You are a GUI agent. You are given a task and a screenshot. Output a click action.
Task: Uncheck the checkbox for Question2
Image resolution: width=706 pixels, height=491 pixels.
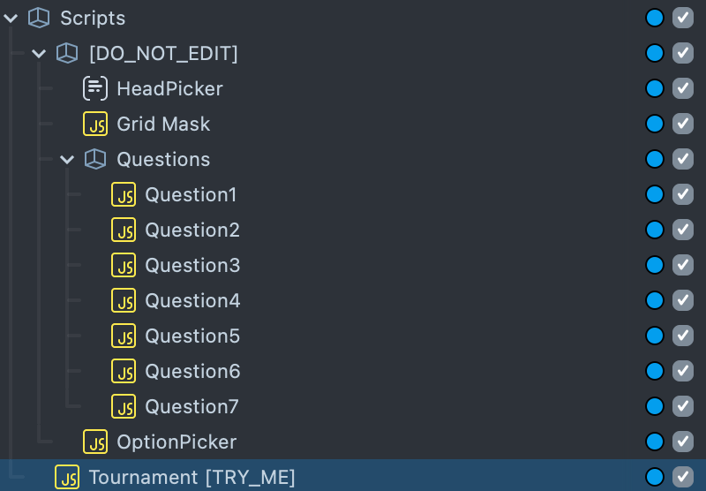pos(683,230)
